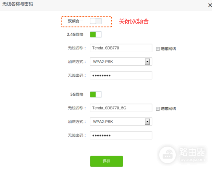Click the 无线名称与密码 dialog title
Image resolution: width=212 pixels, height=170 pixels.
18,4
